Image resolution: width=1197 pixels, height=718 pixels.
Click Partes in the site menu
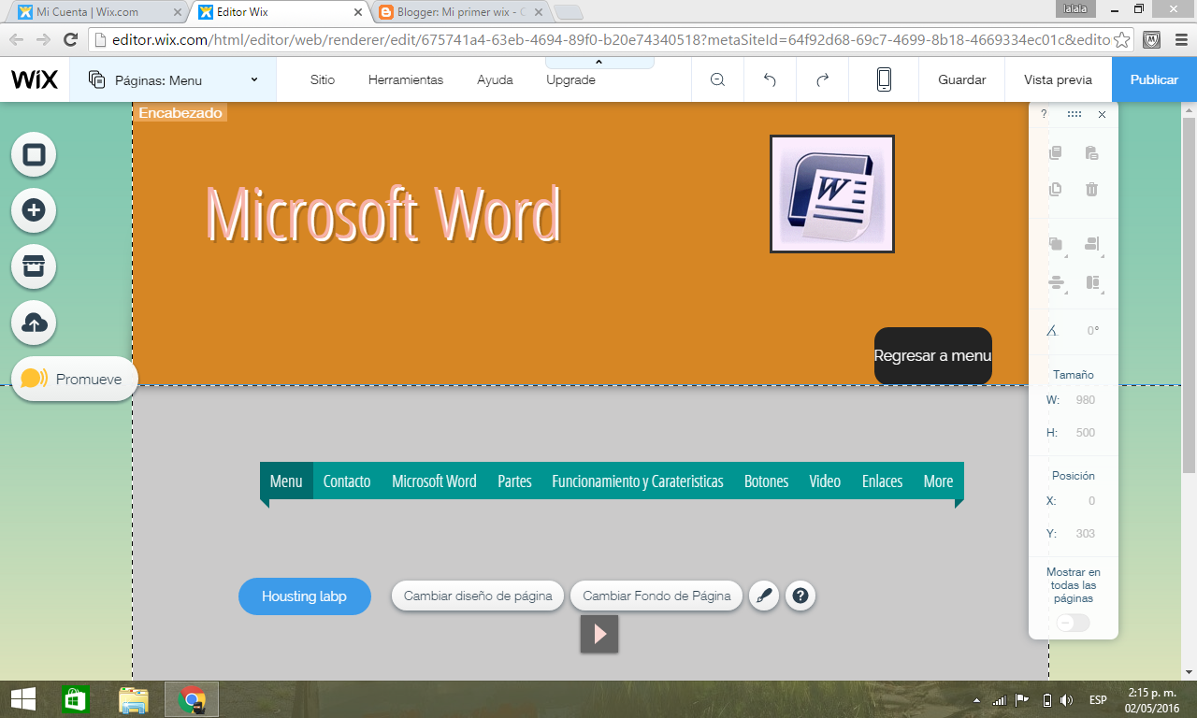514,481
